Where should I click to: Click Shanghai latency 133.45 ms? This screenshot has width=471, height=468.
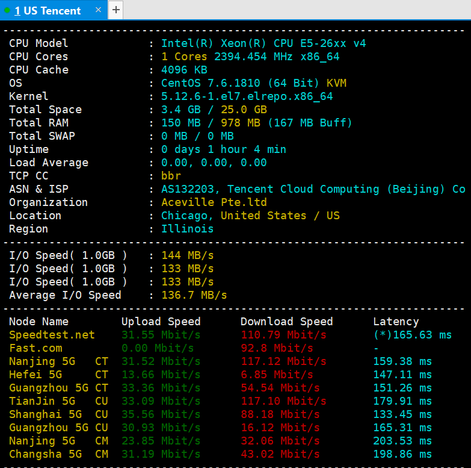click(402, 414)
